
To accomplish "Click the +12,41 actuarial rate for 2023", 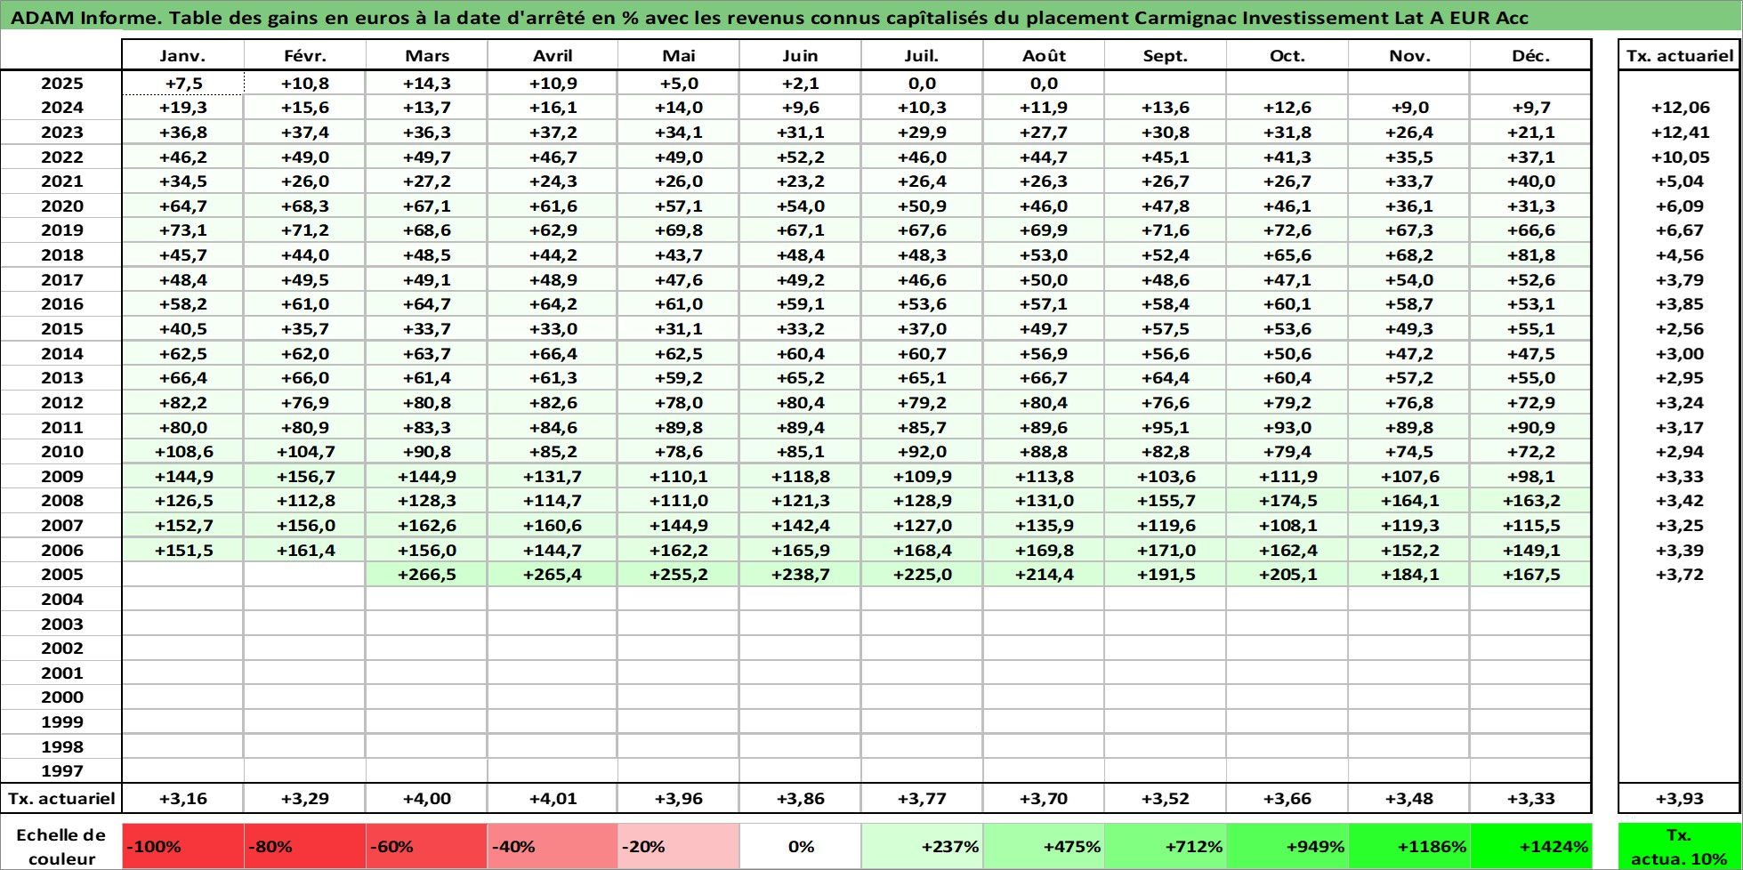I will point(1679,132).
